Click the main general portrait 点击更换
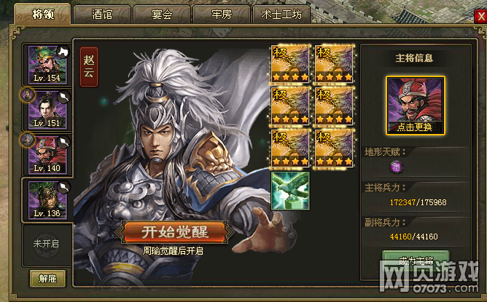This screenshot has width=487, height=302. tap(416, 106)
